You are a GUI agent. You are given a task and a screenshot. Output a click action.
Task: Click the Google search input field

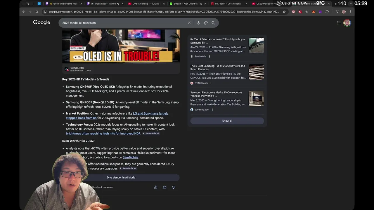pos(123,23)
